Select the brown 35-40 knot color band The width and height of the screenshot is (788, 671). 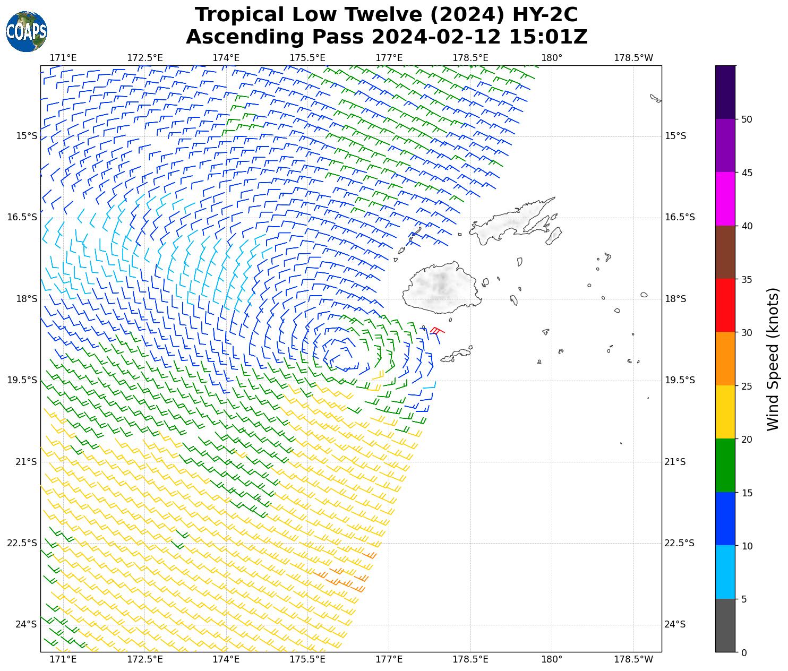click(x=725, y=252)
